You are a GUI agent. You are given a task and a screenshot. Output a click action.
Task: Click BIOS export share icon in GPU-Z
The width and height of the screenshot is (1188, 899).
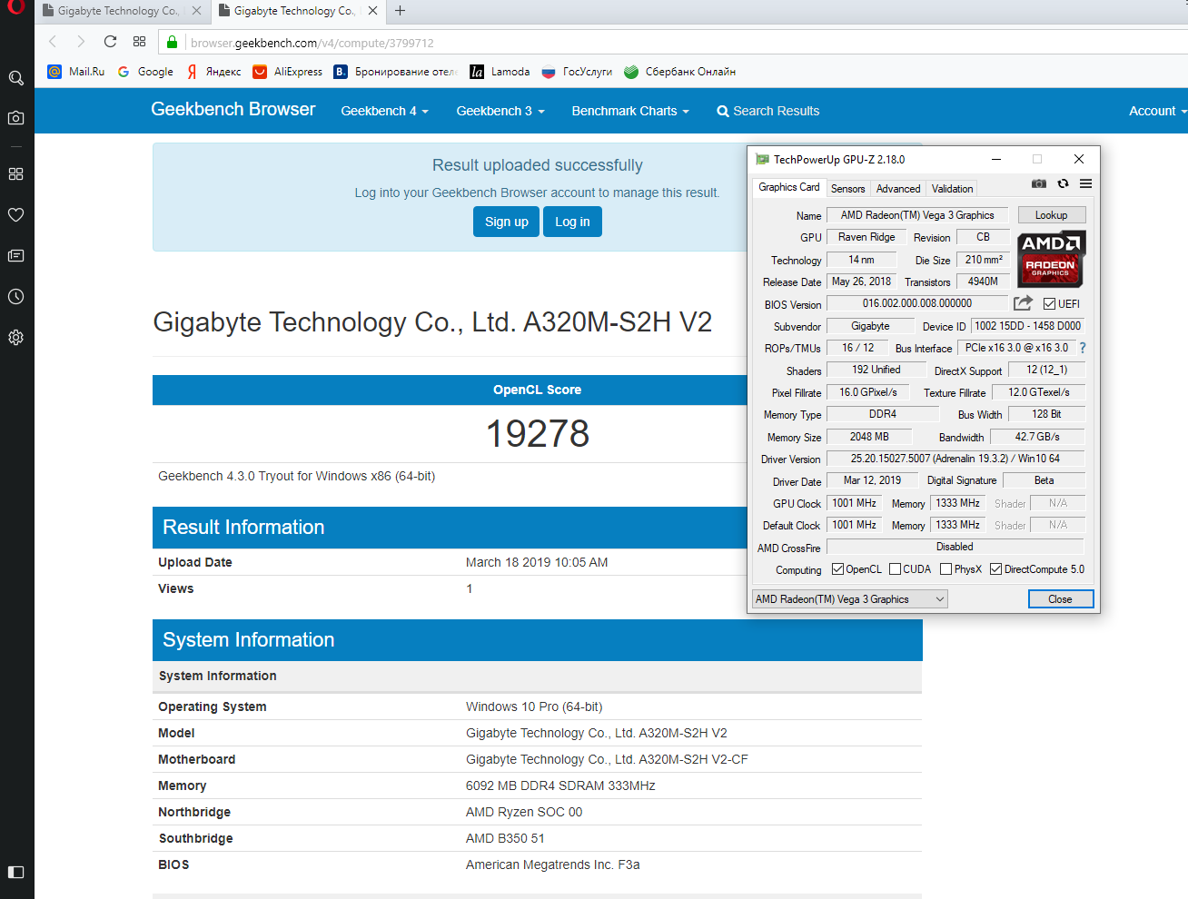pyautogui.click(x=1023, y=302)
